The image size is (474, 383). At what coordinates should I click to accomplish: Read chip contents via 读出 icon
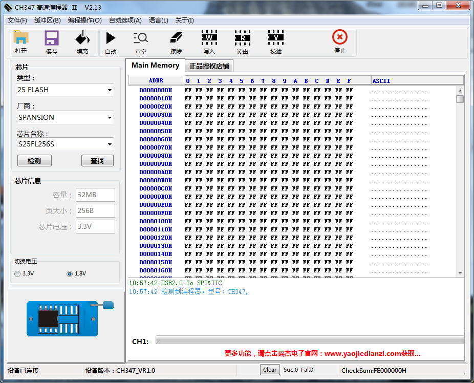[242, 41]
